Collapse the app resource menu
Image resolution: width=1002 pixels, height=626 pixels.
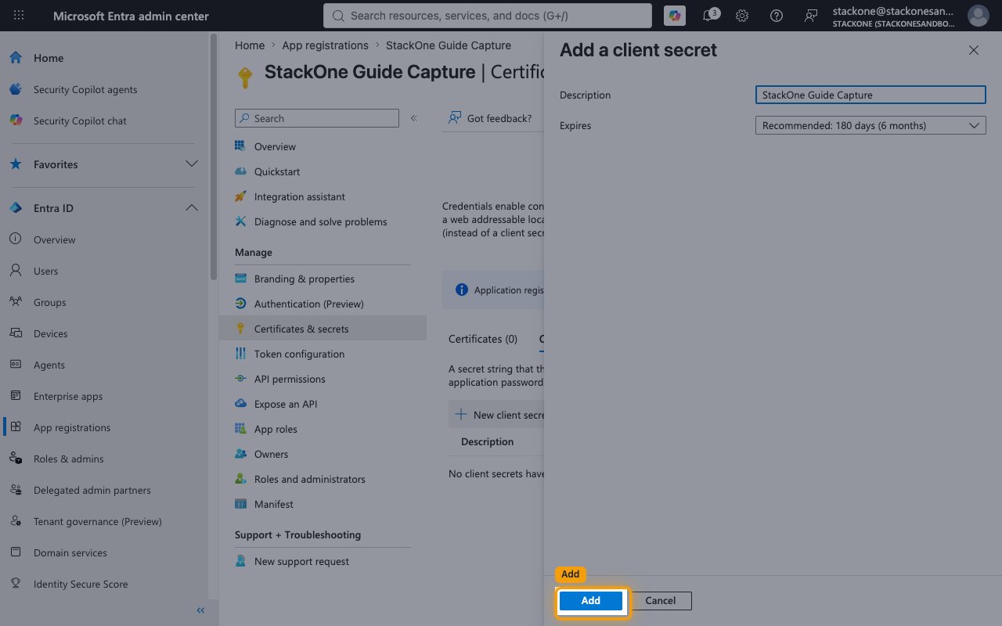[413, 118]
